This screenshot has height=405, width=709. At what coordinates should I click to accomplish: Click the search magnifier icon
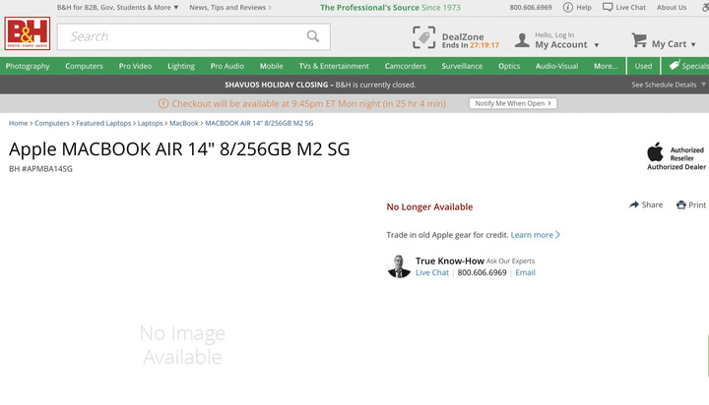[313, 36]
